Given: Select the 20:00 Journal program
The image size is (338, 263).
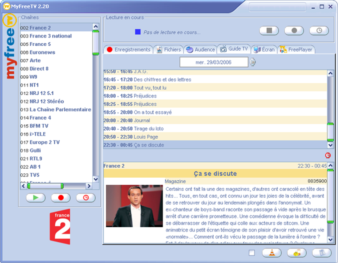Looking at the screenshot, I should [x=215, y=120].
